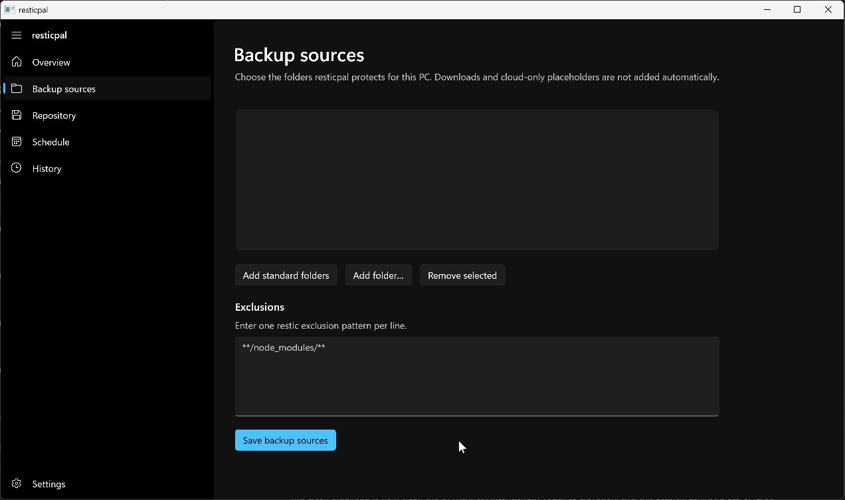
Task: Click the Repository save-disk icon
Action: pos(17,115)
